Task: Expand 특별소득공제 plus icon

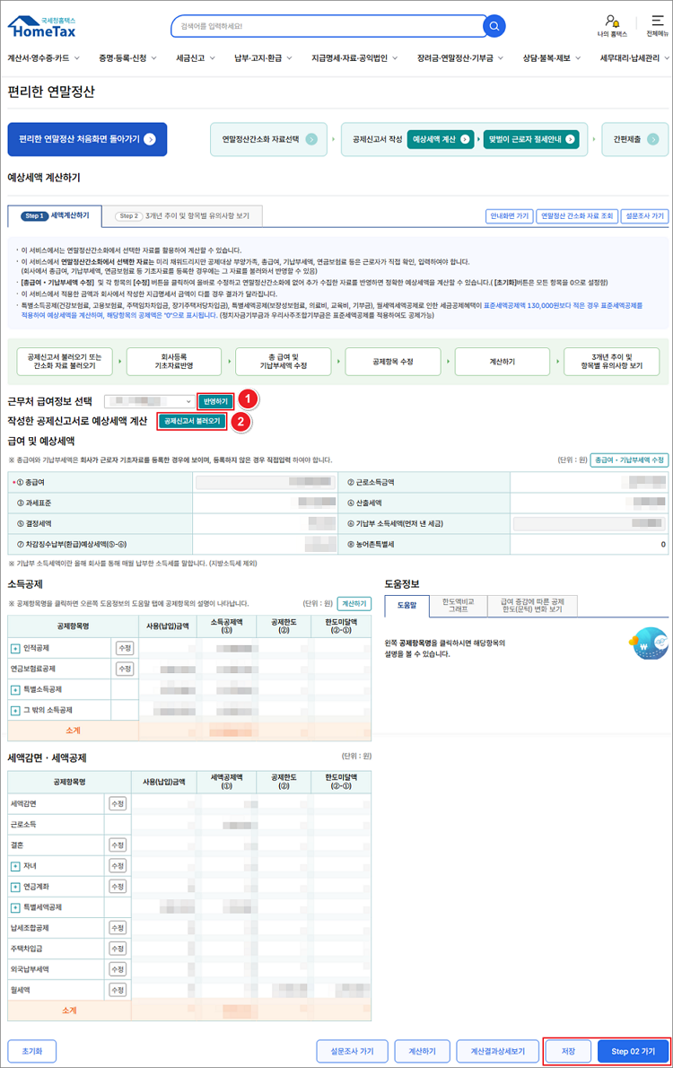Action: click(x=15, y=690)
